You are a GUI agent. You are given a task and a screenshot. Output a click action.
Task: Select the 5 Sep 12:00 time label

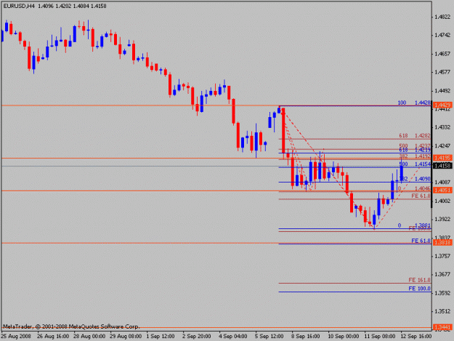coord(269,336)
